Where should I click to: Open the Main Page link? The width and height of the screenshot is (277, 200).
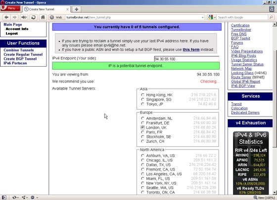click(x=13, y=25)
